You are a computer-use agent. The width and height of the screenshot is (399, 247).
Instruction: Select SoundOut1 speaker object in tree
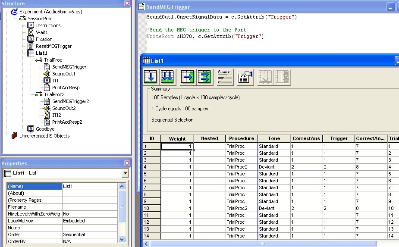(x=63, y=74)
